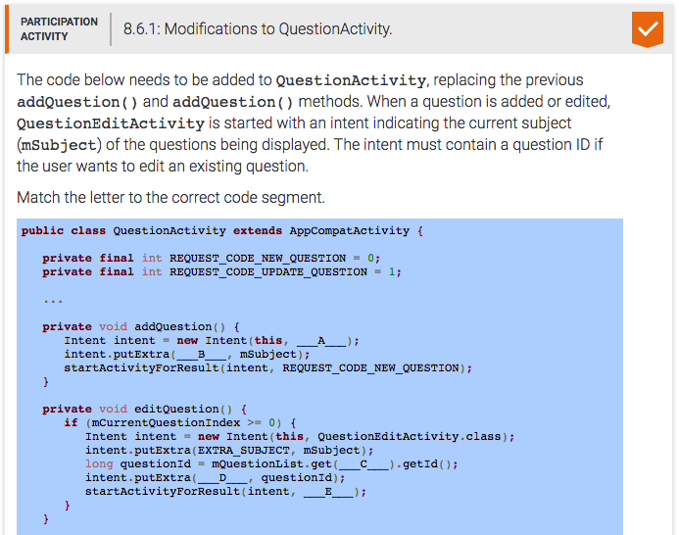Click QuestionEditActivity.class in editQuestion Intent line
The height and width of the screenshot is (535, 679).
[415, 437]
